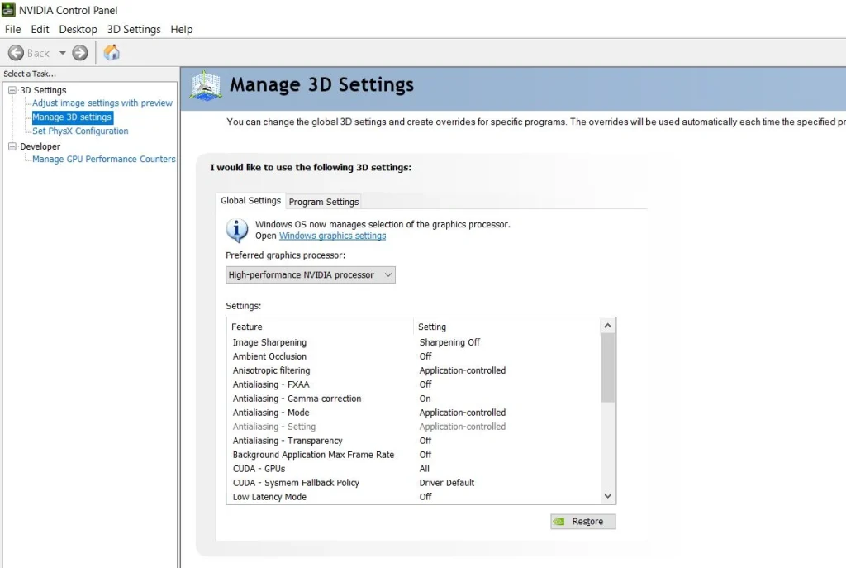This screenshot has width=846, height=568.
Task: Select the CUDA - GPUs row
Action: [x=414, y=469]
